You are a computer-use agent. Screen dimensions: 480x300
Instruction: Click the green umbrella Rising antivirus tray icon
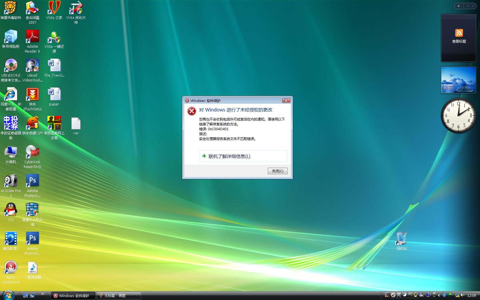[450, 295]
